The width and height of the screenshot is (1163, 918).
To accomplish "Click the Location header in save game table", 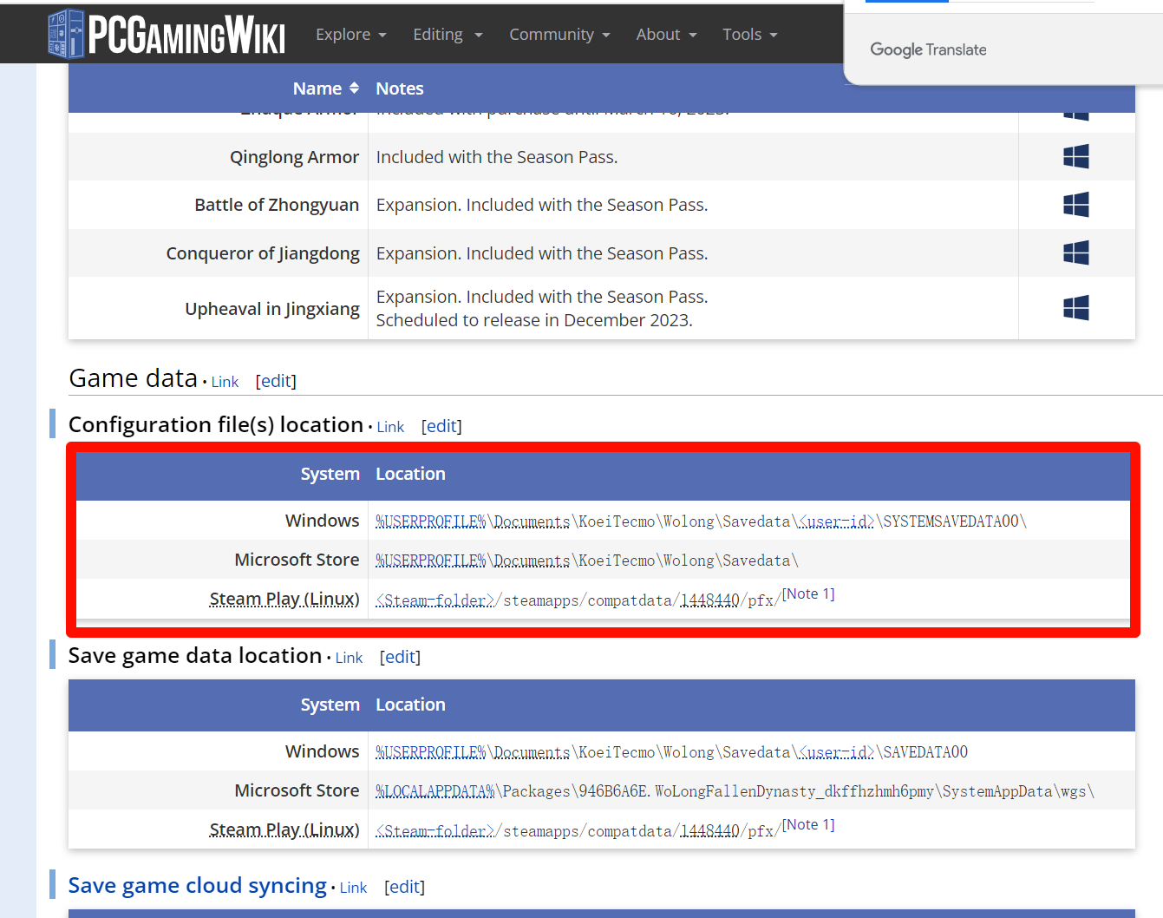I will pyautogui.click(x=410, y=705).
